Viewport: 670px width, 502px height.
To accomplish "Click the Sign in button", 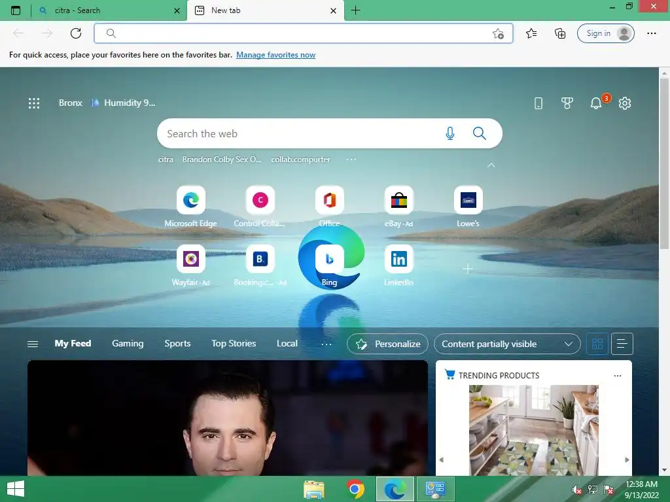I will pos(605,33).
